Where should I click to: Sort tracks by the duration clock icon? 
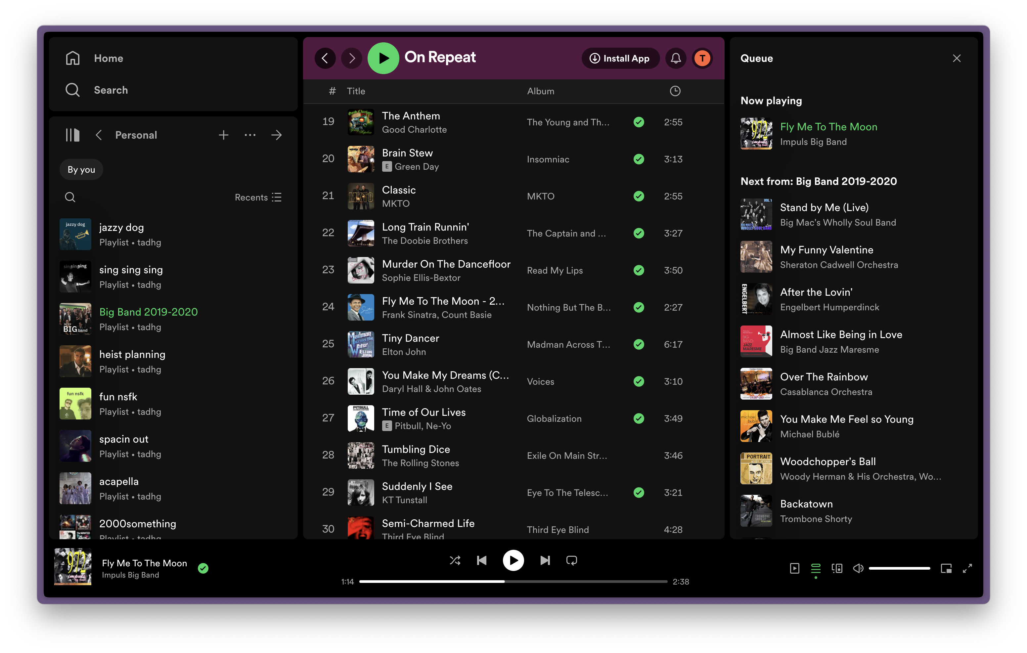coord(675,91)
